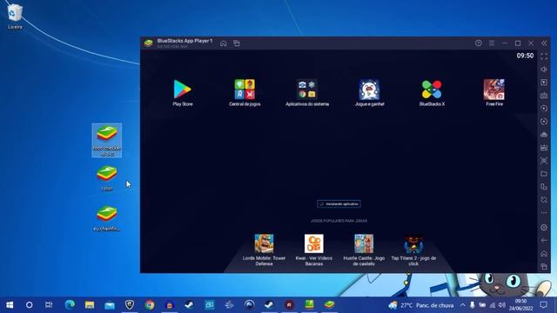
Task: Show hidden system tray icons
Action: 462,305
